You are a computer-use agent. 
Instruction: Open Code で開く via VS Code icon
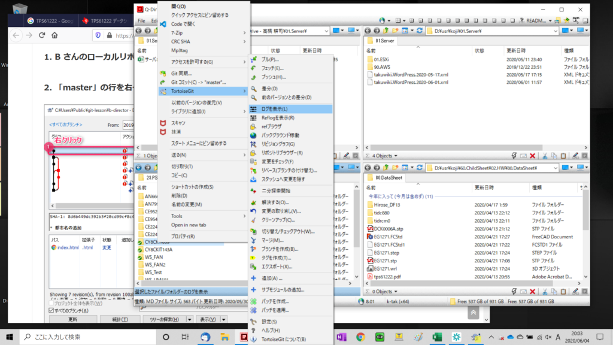point(162,23)
